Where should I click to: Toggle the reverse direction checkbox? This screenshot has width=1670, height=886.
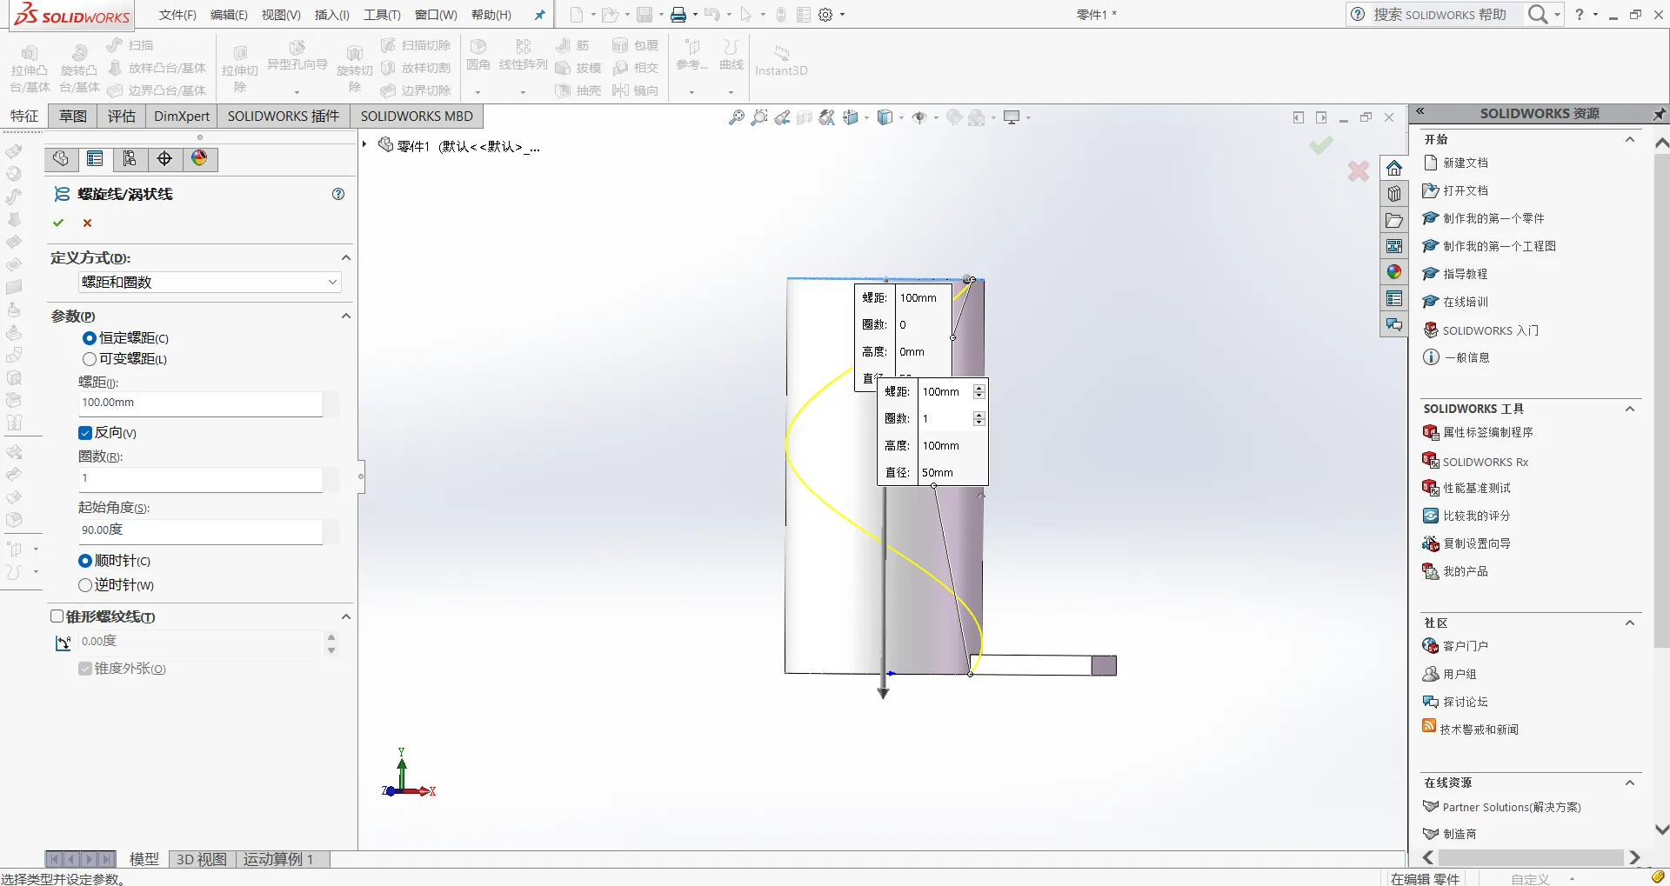click(85, 433)
